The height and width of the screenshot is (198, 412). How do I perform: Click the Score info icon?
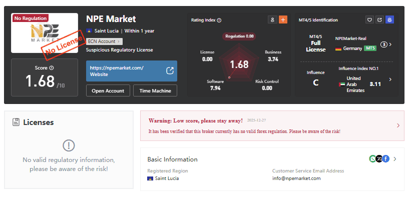(x=52, y=68)
